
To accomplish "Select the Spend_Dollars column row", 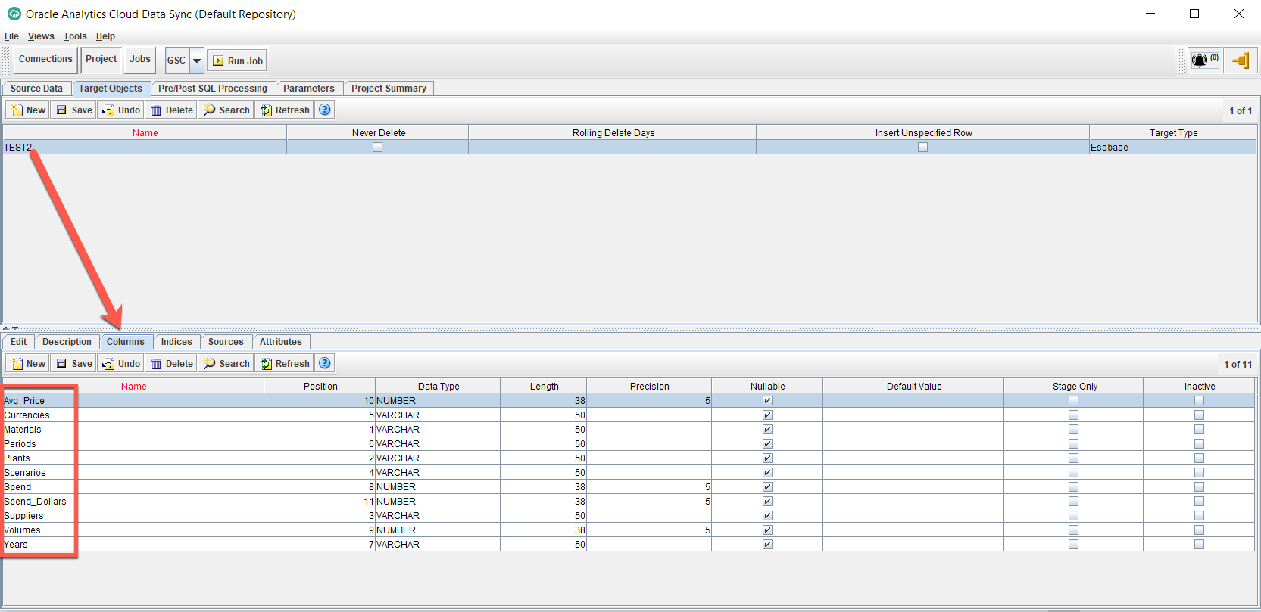I will [36, 502].
